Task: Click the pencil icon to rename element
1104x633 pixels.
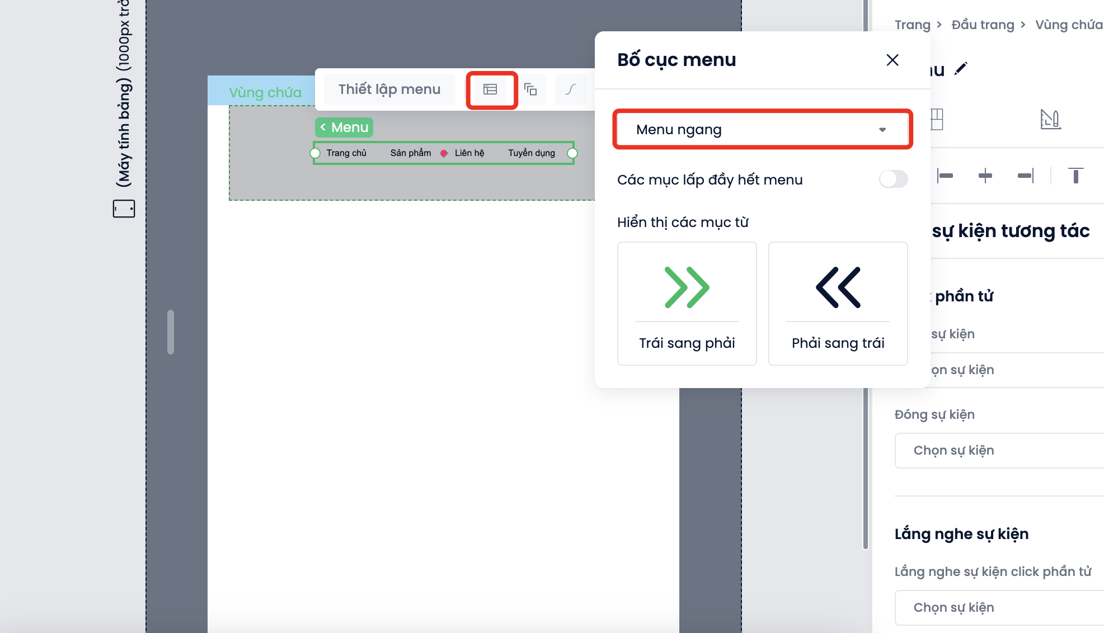Action: point(961,69)
